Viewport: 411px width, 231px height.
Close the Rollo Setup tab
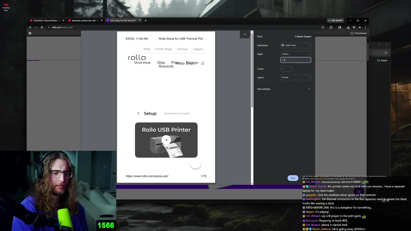point(140,21)
